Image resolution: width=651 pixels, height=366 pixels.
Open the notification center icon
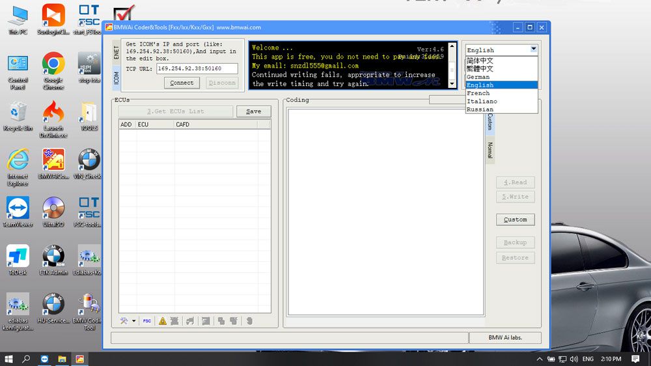click(635, 359)
